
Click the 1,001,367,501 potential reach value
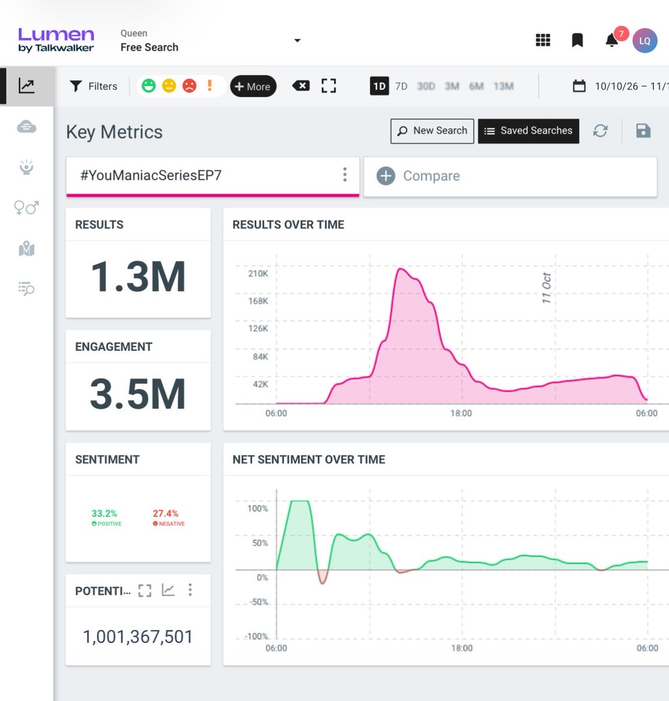click(138, 636)
